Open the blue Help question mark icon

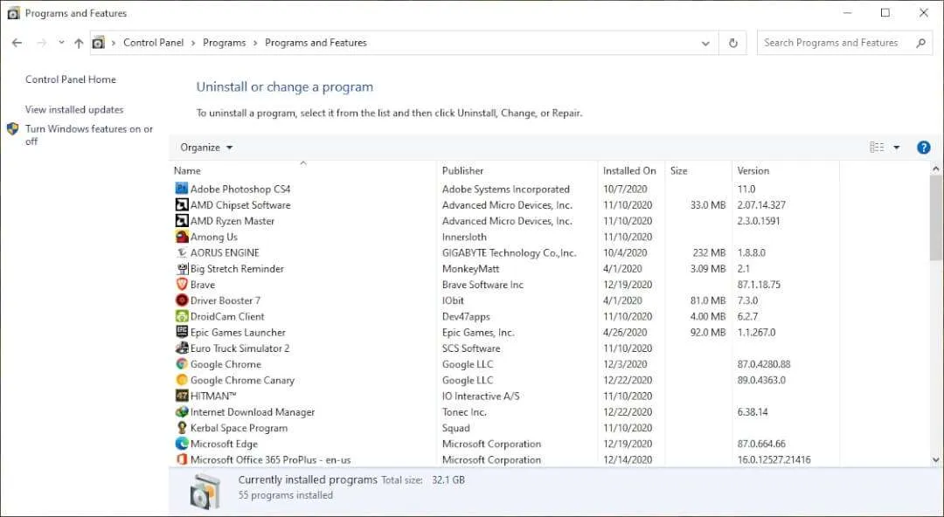[923, 148]
